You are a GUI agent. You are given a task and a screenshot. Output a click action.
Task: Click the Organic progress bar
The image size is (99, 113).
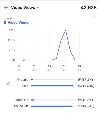[53, 80]
